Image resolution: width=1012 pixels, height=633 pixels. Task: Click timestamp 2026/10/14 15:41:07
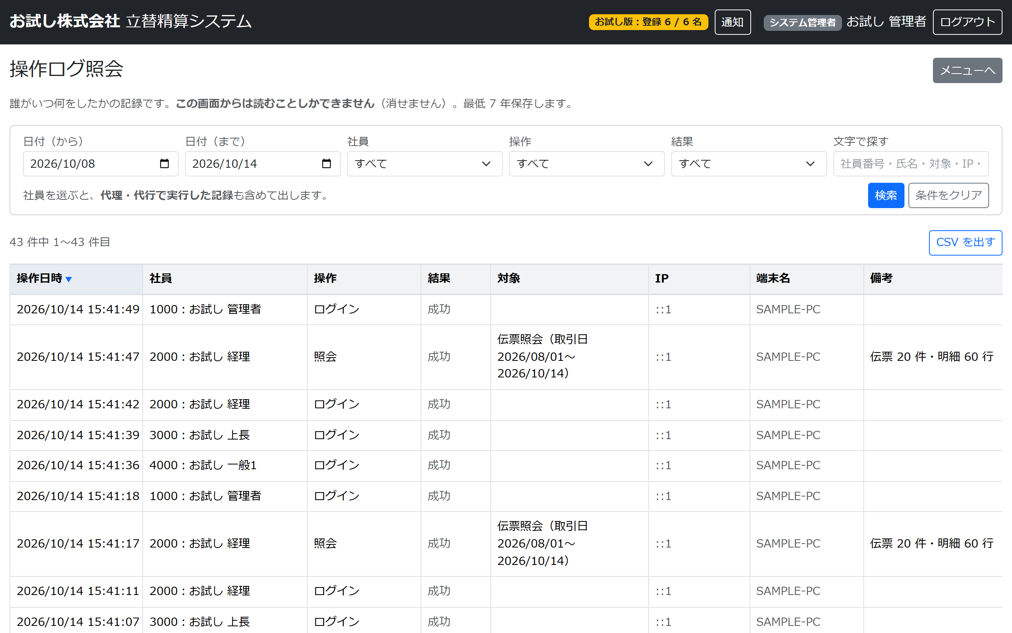click(x=78, y=622)
